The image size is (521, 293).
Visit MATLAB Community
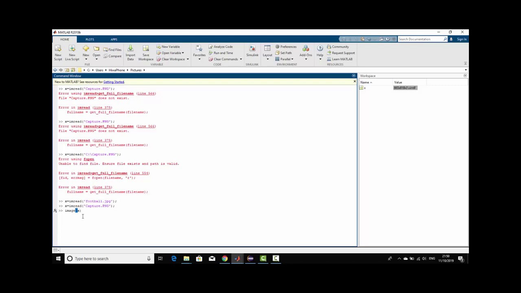[x=337, y=46]
